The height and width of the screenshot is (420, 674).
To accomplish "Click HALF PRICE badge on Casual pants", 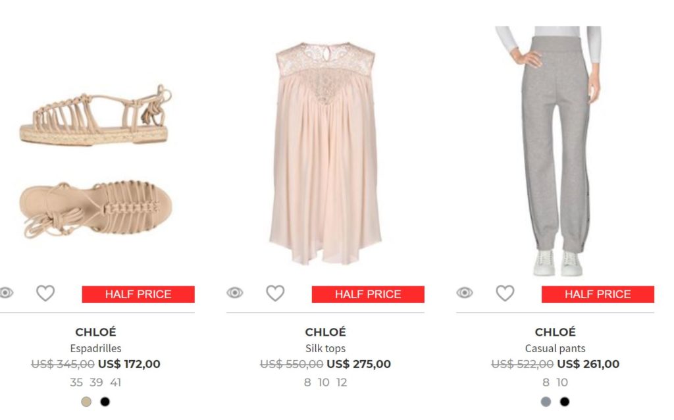I will pos(598,294).
